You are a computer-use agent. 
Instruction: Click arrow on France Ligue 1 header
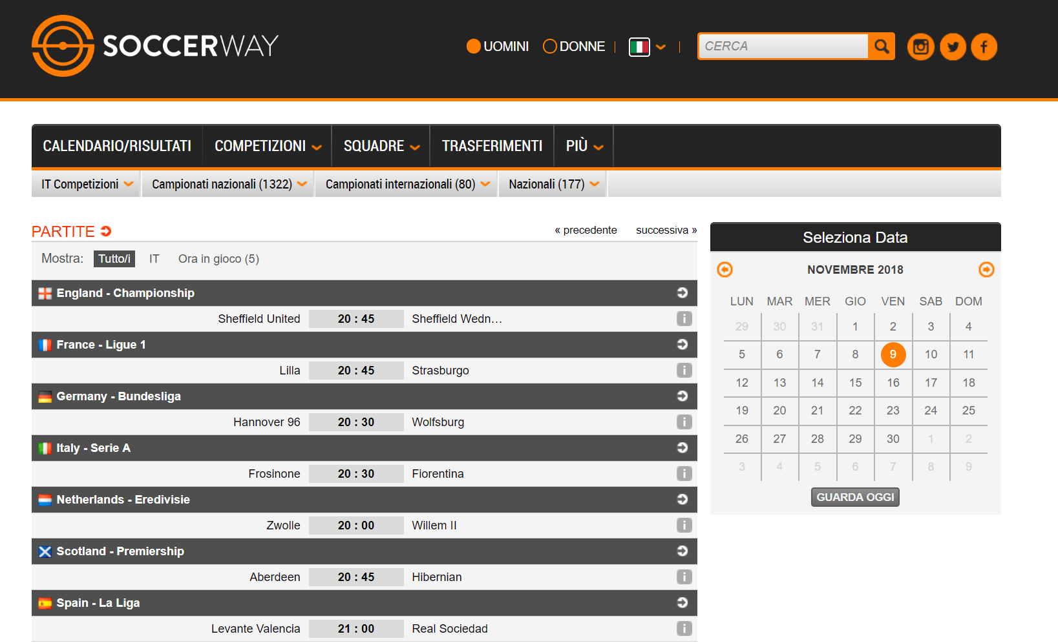point(682,344)
